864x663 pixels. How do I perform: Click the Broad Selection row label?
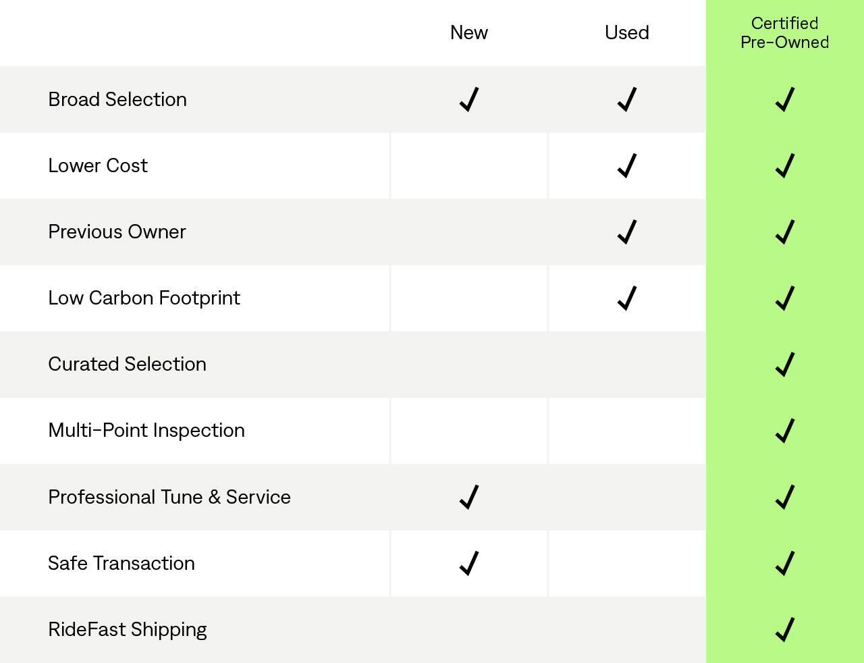click(x=117, y=99)
